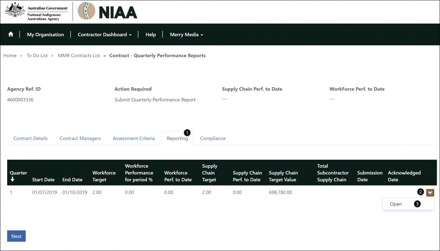Click the End Date column header
Screen dimensions: 440x251
[x=72, y=180]
